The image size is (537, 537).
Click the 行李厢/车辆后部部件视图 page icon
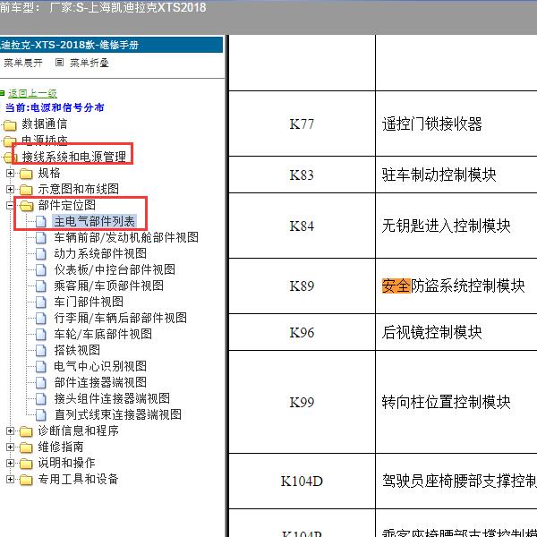coord(41,318)
